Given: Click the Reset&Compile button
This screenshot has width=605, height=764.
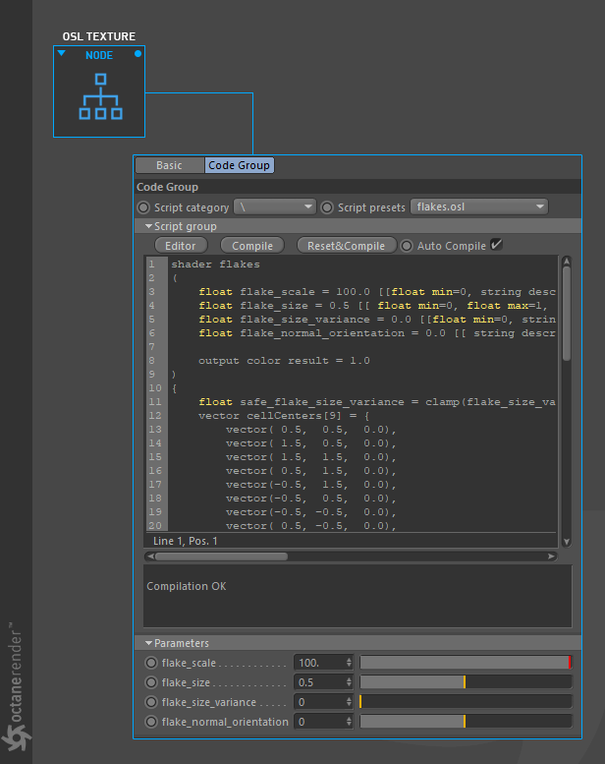Looking at the screenshot, I should click(347, 246).
